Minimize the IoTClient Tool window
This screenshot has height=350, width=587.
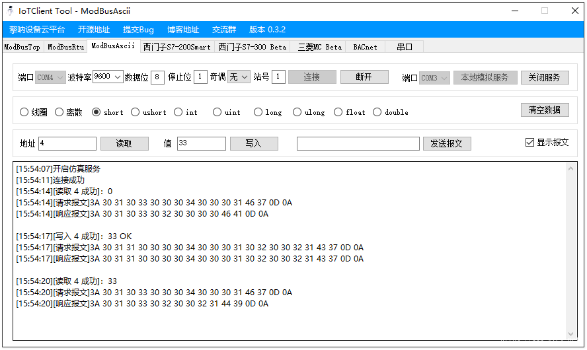[515, 11]
